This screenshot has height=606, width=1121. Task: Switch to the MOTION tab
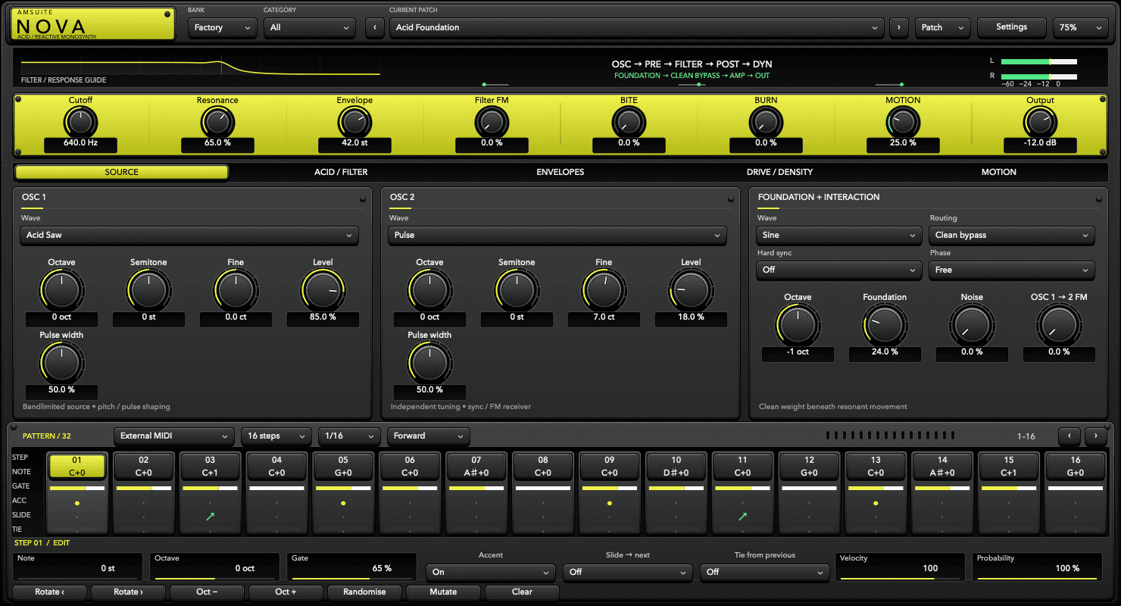(999, 172)
